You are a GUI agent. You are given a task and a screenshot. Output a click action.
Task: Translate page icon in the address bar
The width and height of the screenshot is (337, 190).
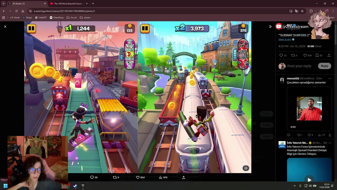click(x=296, y=11)
